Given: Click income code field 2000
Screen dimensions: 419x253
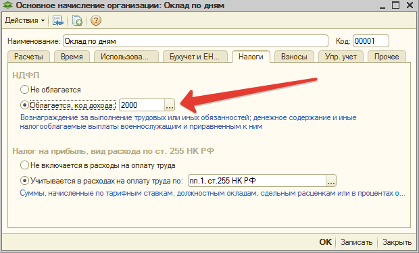Looking at the screenshot, I should (x=142, y=105).
